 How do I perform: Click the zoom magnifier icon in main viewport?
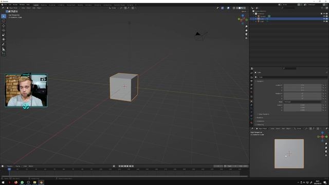246,26
